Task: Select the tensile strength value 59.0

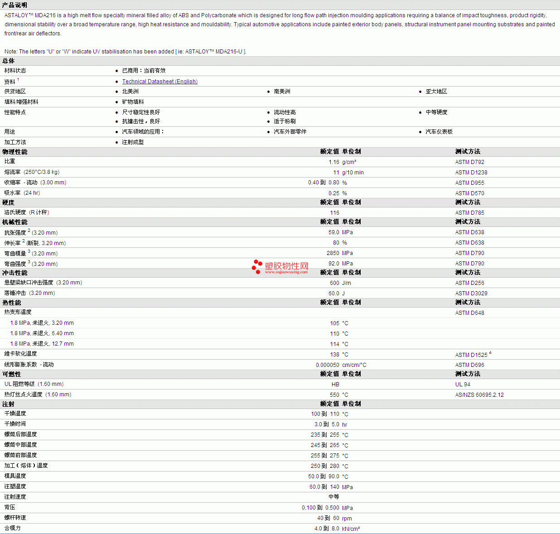Action: click(x=334, y=232)
